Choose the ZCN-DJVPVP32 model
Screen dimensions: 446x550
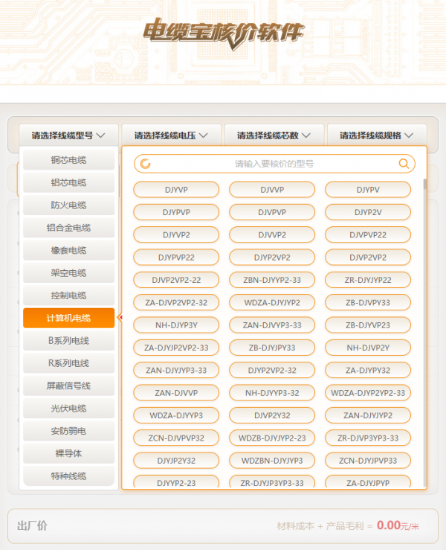[x=176, y=438]
